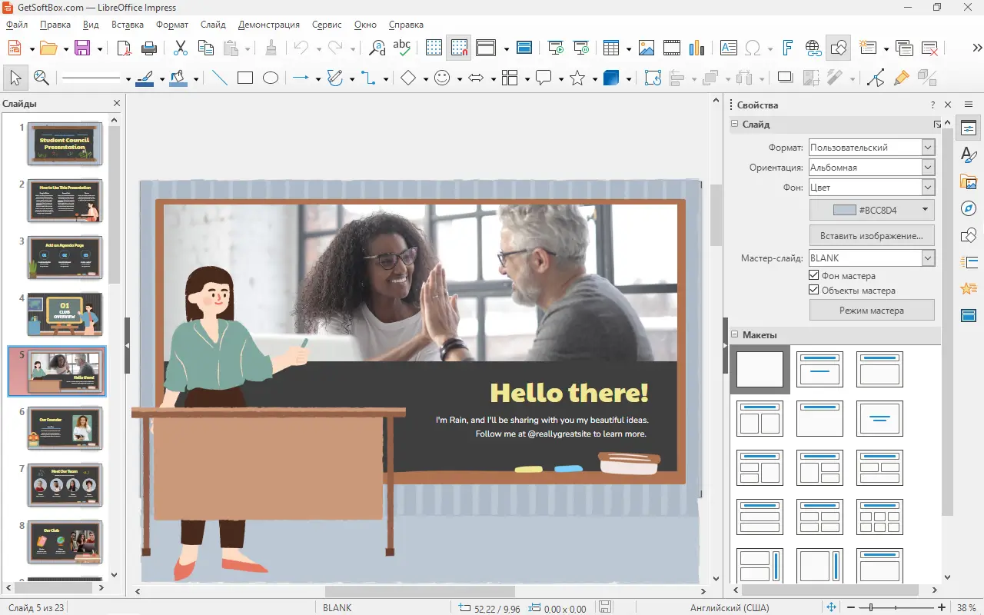The image size is (984, 615).
Task: Select the Insert Line tool
Action: 220,78
